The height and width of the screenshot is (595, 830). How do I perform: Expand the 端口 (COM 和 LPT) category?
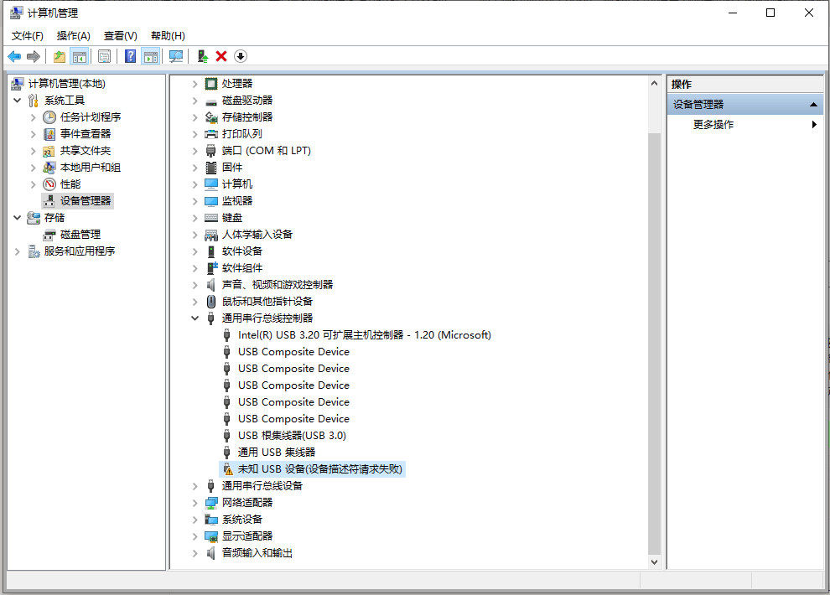tap(195, 151)
